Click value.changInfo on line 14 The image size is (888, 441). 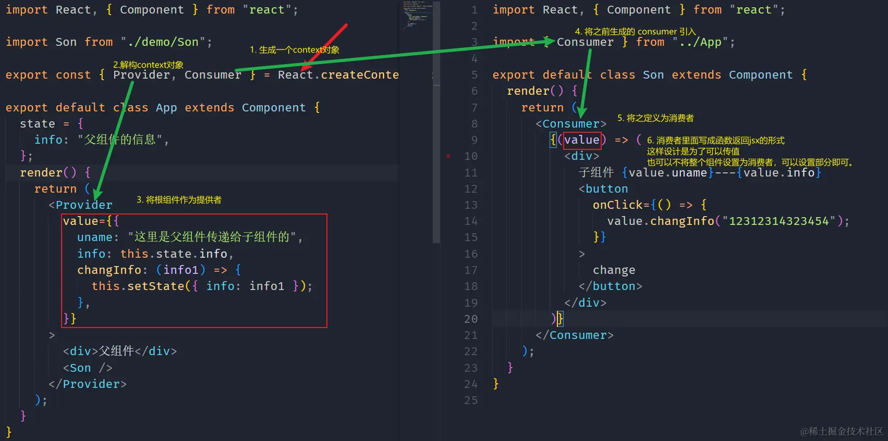point(661,221)
